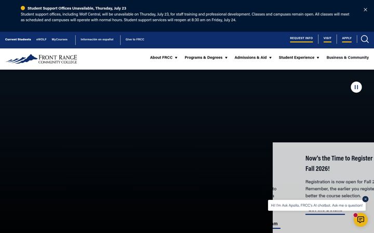The height and width of the screenshot is (233, 374).
Task: Click the 'Now's the Time to Register' heading
Action: pyautogui.click(x=340, y=163)
